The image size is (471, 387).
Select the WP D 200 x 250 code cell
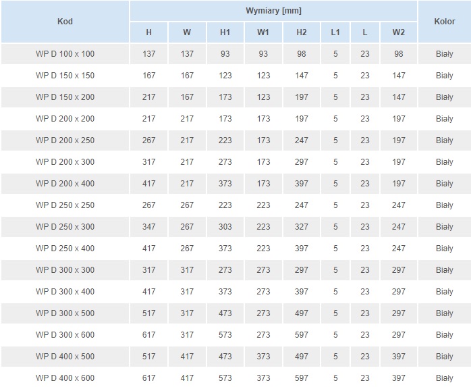pyautogui.click(x=65, y=140)
